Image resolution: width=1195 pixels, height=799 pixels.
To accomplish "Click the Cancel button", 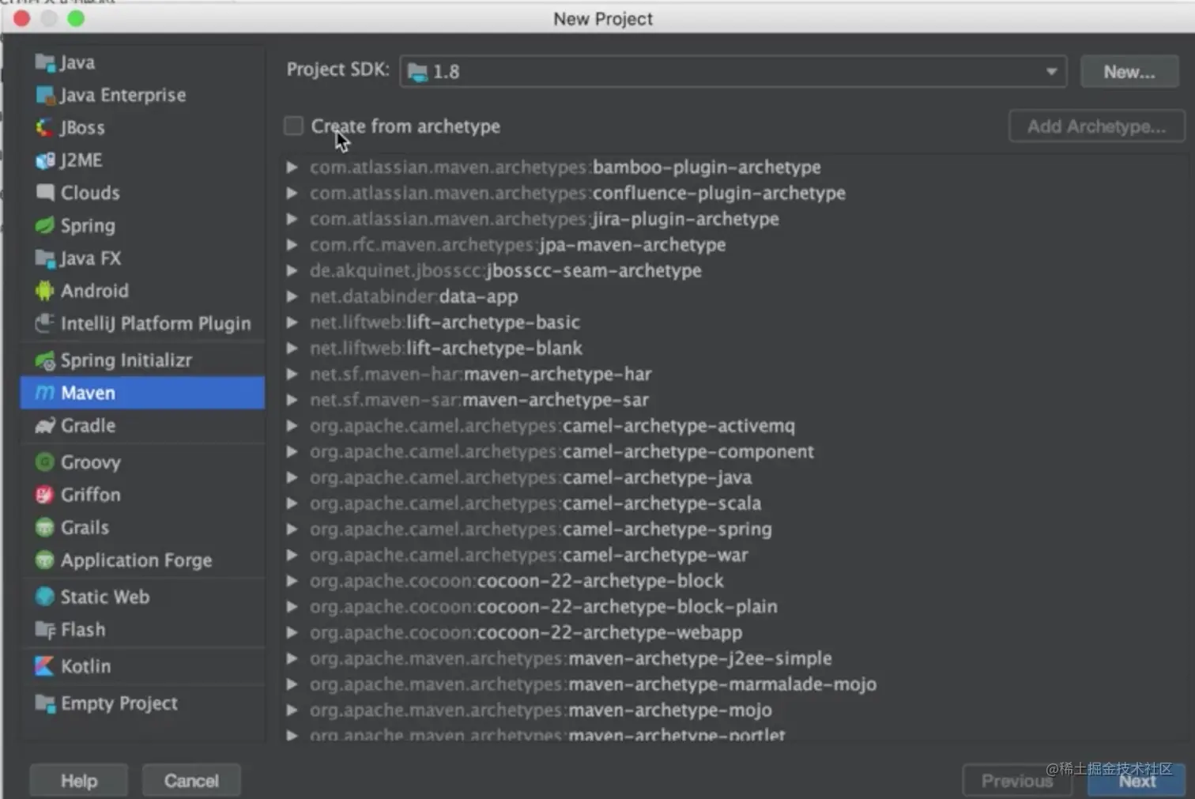I will 191,781.
